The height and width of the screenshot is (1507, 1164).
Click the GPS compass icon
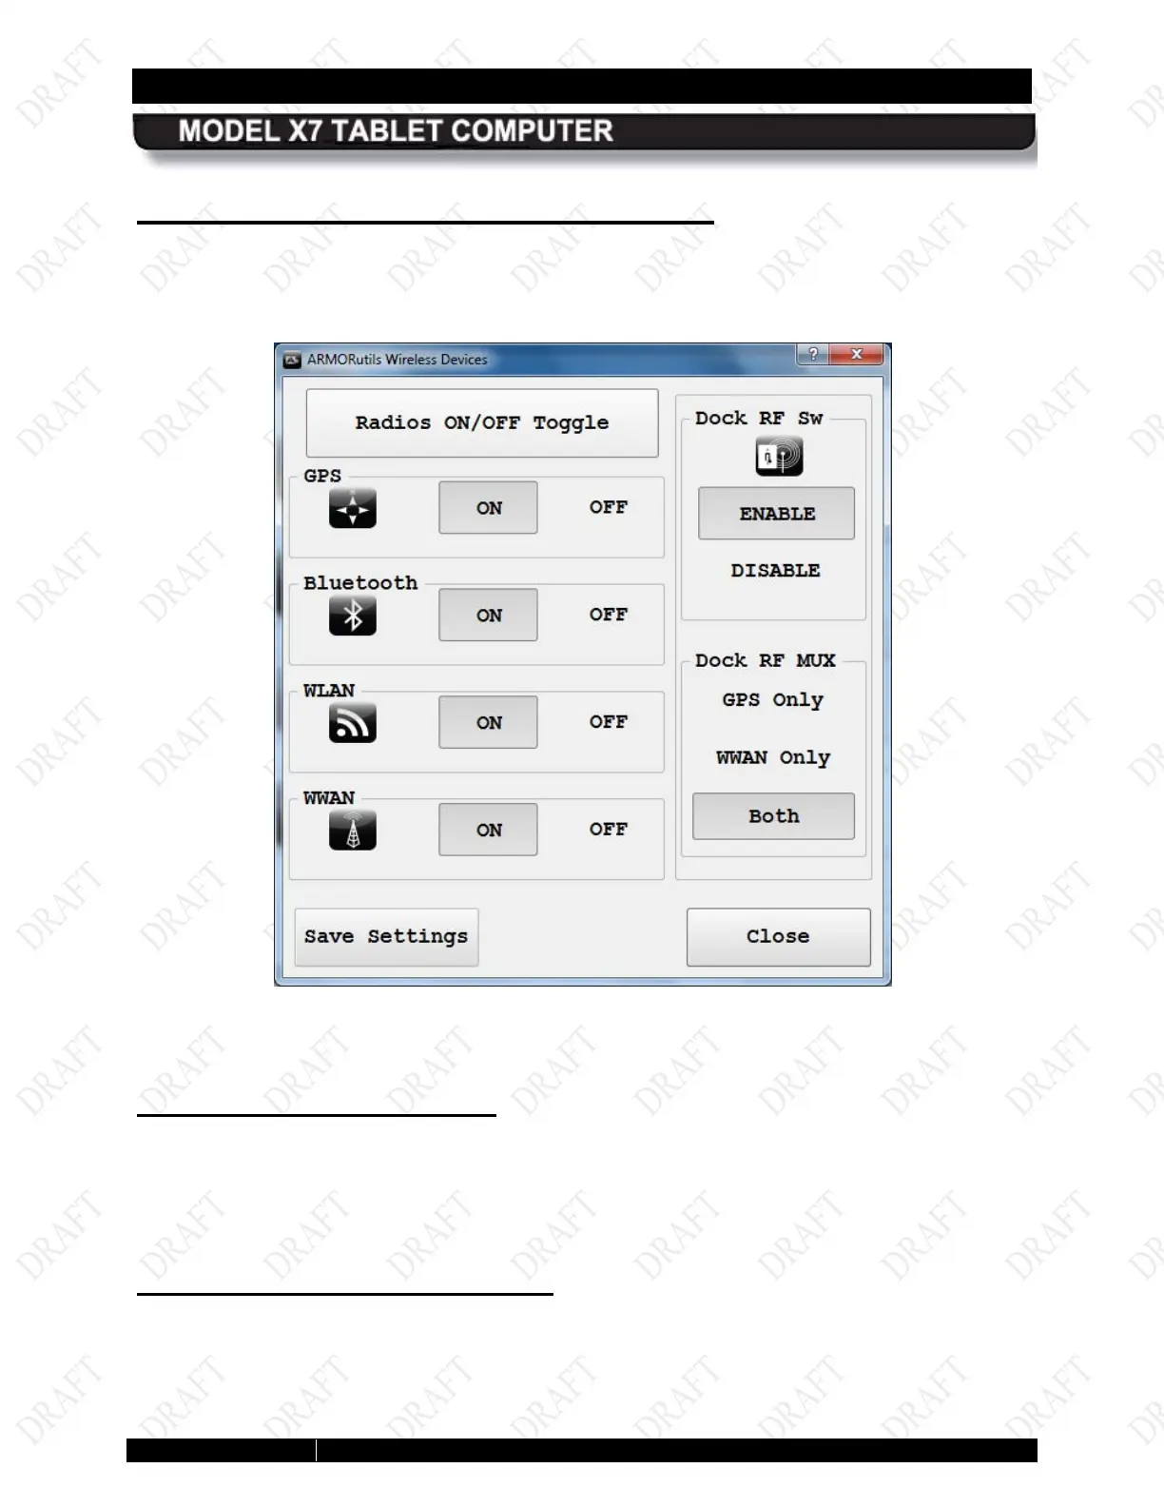click(x=353, y=508)
